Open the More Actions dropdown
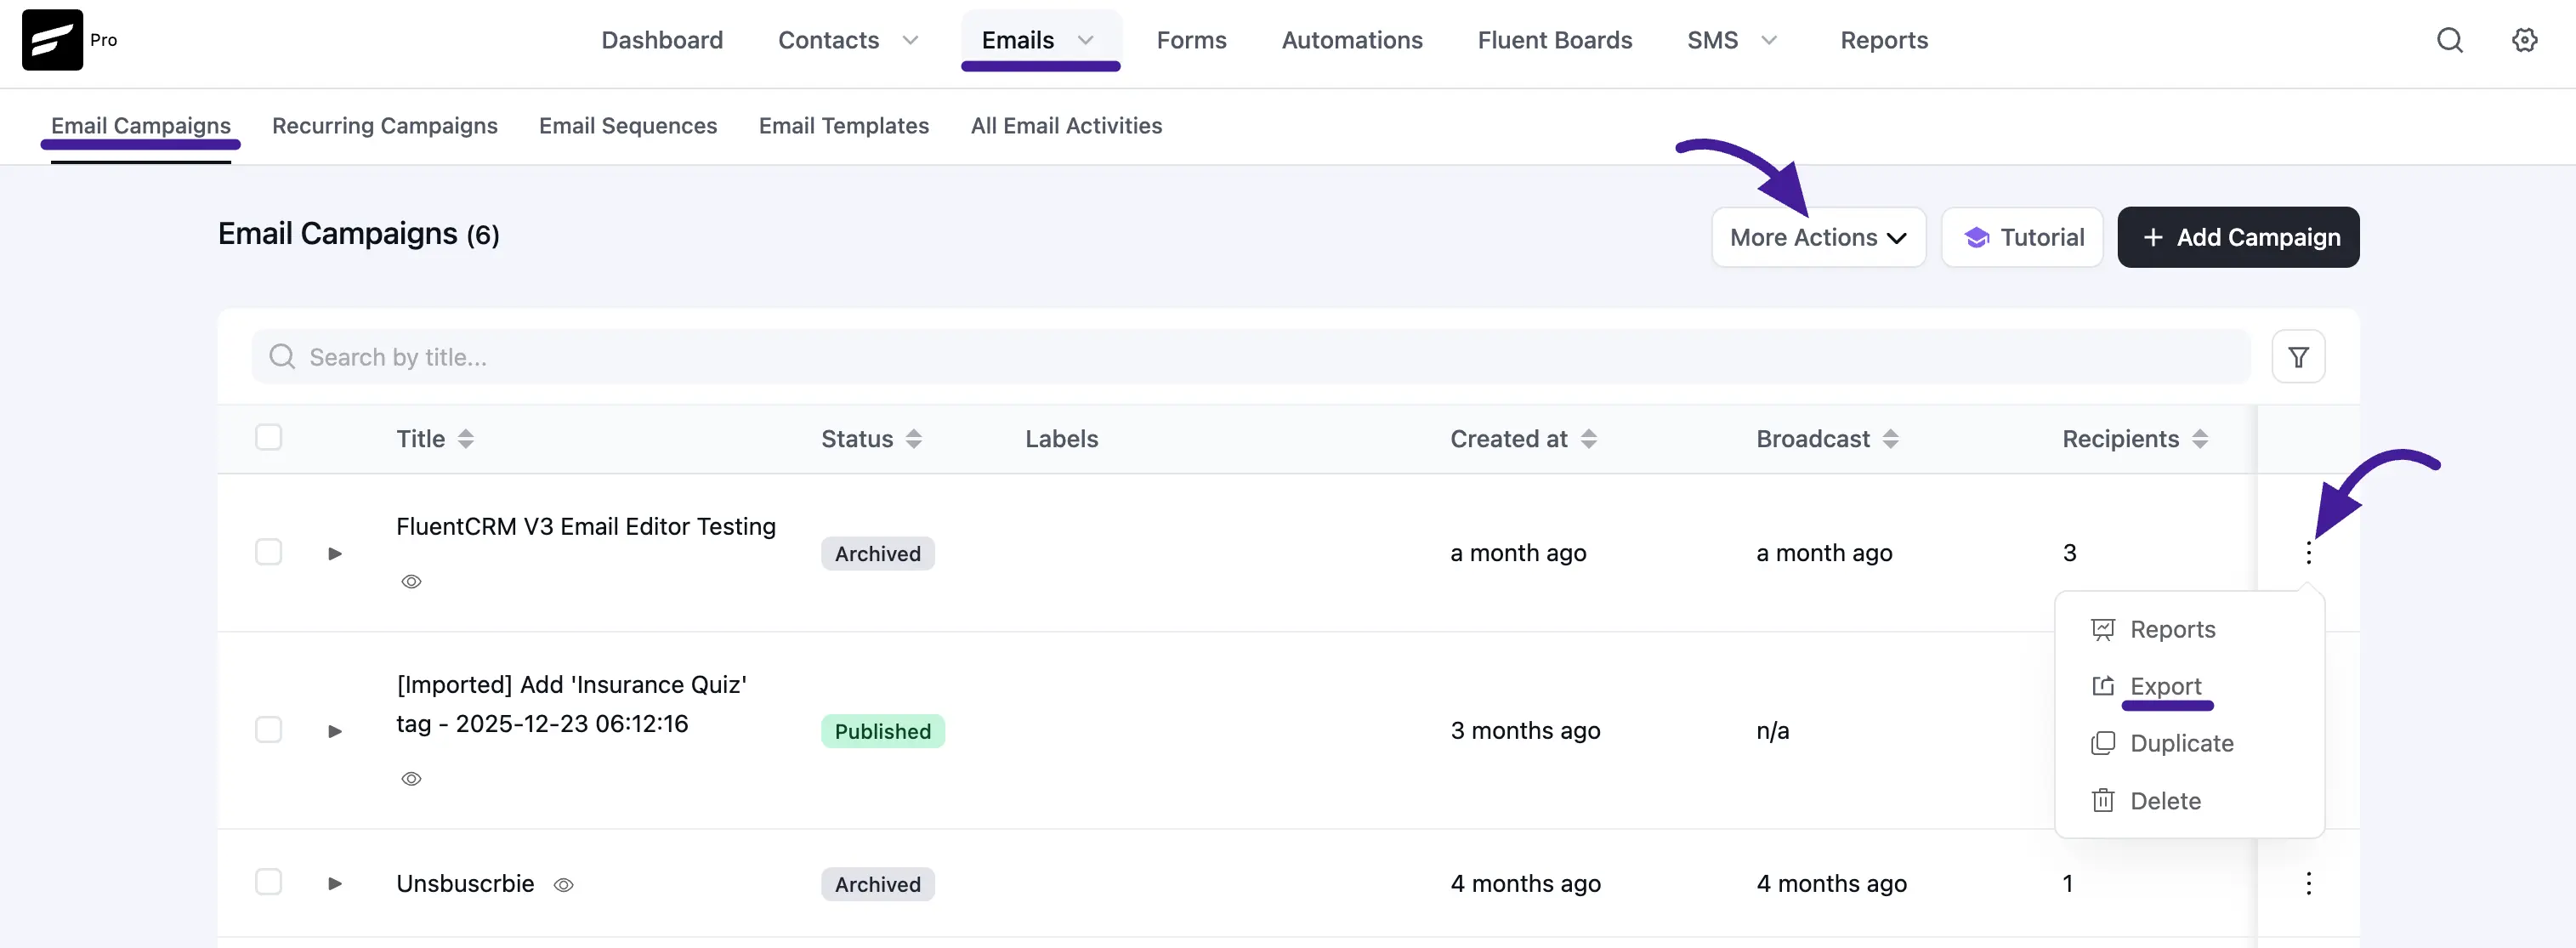Image resolution: width=2576 pixels, height=948 pixels. click(1818, 237)
